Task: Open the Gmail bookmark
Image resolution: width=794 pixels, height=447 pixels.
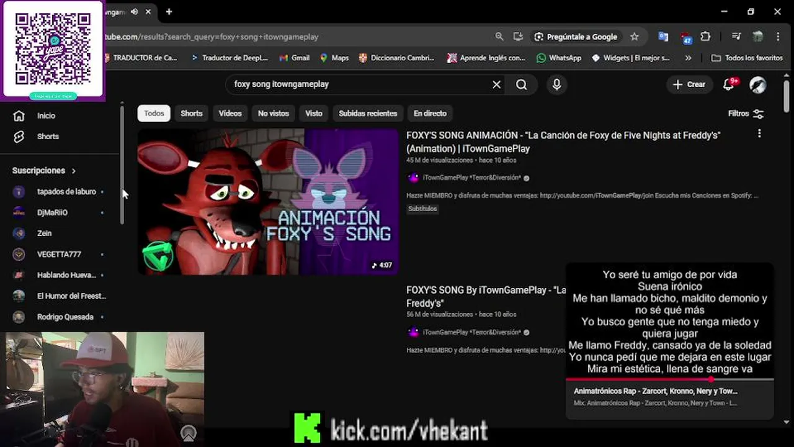Action: [x=294, y=58]
